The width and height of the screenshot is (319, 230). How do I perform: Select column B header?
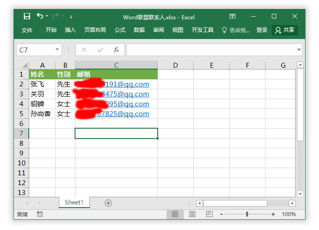tap(65, 65)
